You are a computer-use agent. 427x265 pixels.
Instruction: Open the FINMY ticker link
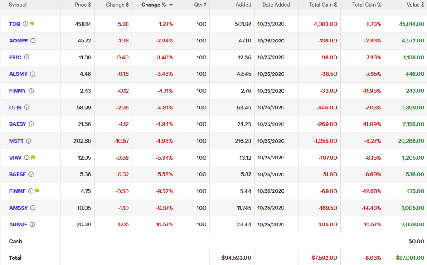18,91
